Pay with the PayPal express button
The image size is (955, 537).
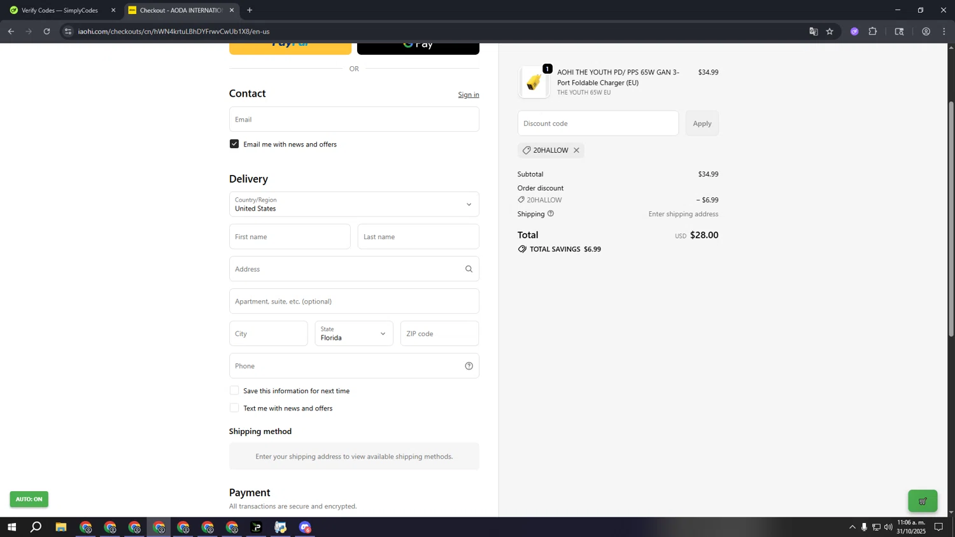pos(290,48)
